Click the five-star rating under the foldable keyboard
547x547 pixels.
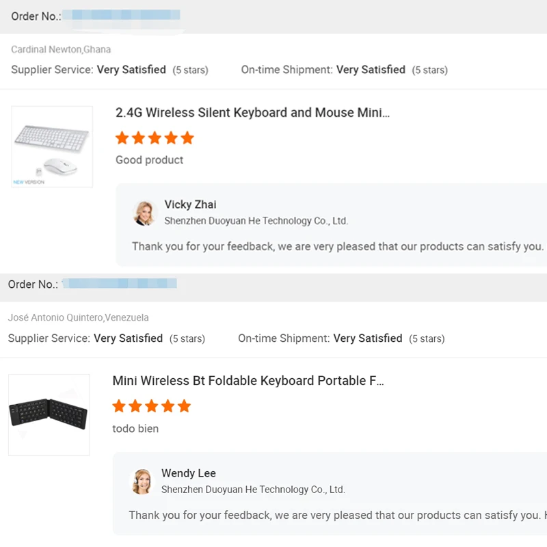tap(151, 406)
